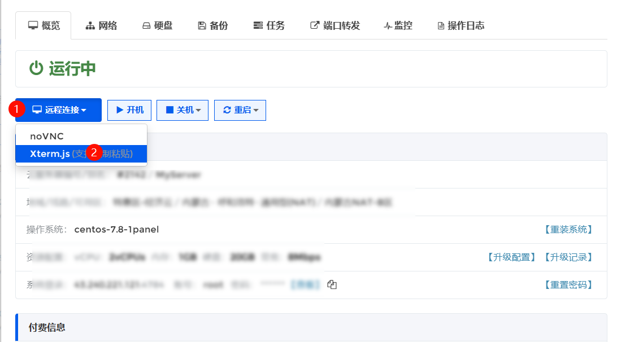Click the 重装系统 reinstall system link

[568, 230]
